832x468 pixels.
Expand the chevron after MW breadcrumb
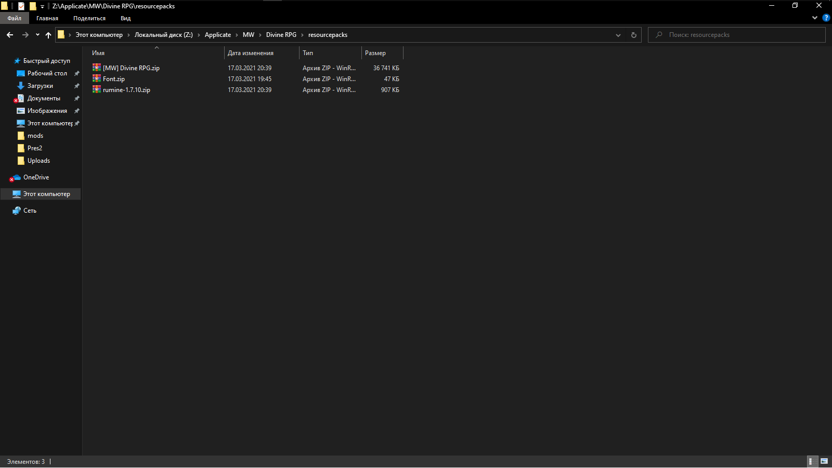click(x=260, y=35)
